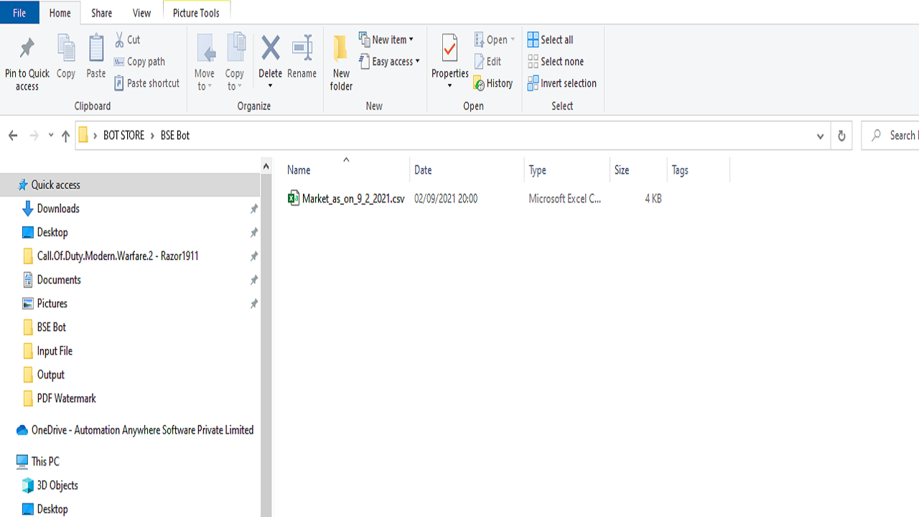Image resolution: width=919 pixels, height=517 pixels.
Task: Show file History
Action: click(x=493, y=83)
